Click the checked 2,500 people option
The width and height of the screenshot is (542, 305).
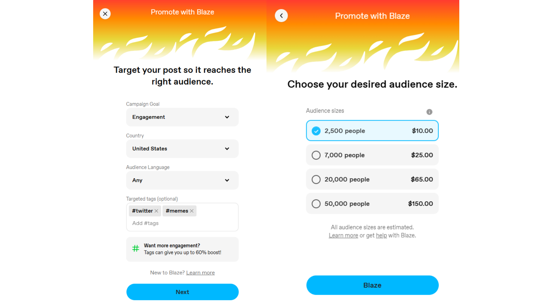(x=372, y=130)
